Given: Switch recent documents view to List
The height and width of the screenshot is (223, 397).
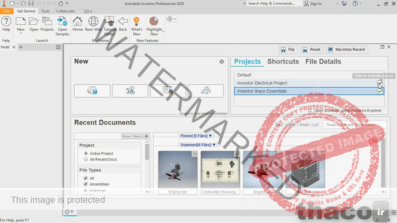Looking at the screenshot, I should click(x=315, y=125).
